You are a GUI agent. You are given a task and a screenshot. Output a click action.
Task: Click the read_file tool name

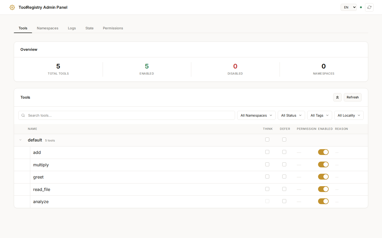(42, 190)
